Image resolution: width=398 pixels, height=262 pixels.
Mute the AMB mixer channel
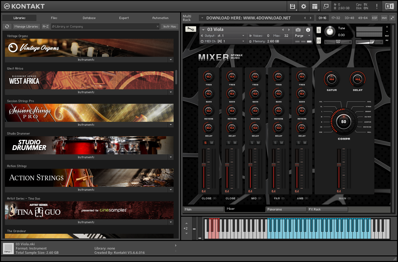pos(305,142)
